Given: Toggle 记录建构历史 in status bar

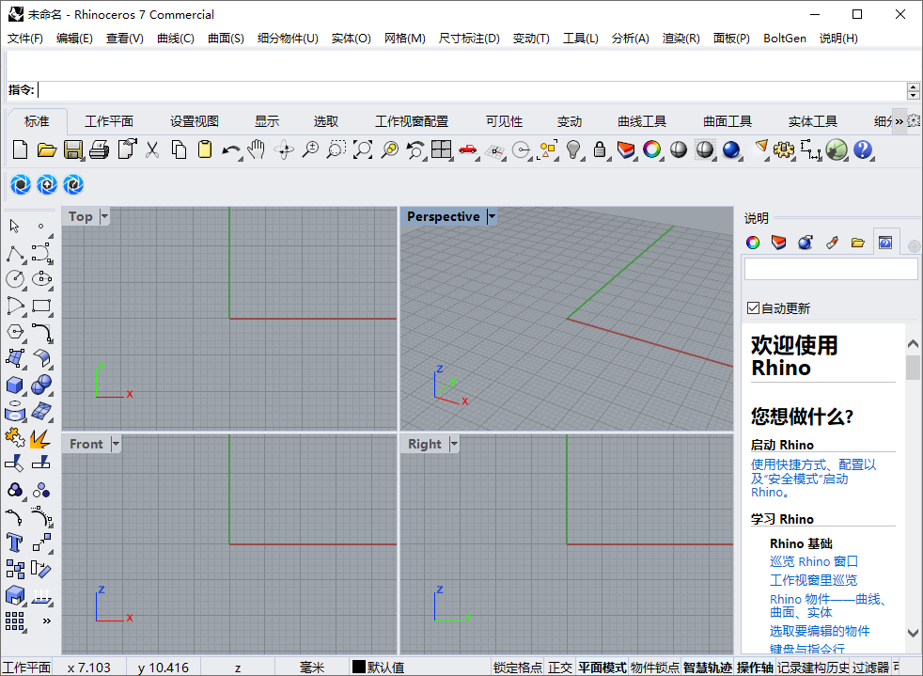Looking at the screenshot, I should [x=813, y=668].
